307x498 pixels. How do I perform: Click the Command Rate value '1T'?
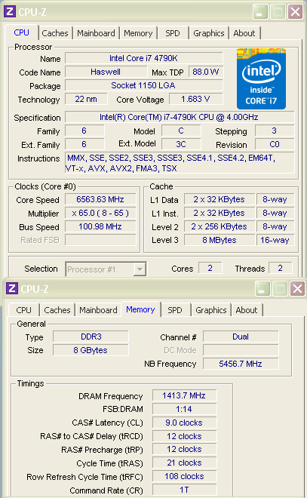click(184, 490)
